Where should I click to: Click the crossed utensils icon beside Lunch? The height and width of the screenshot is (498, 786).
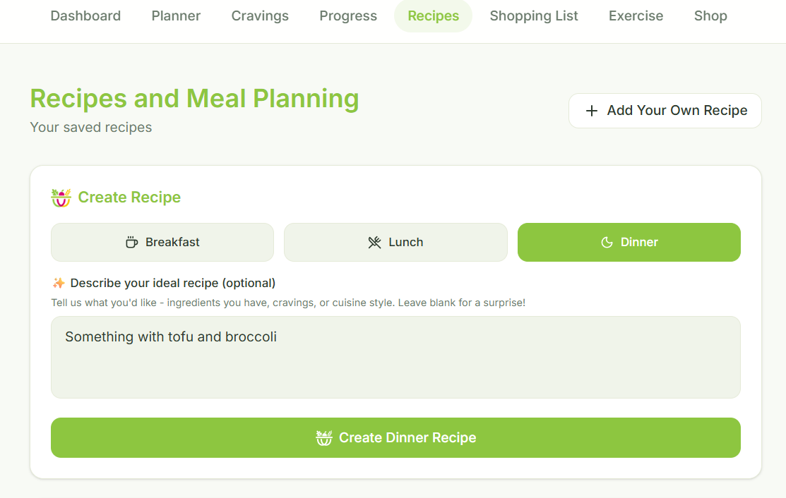tap(374, 242)
